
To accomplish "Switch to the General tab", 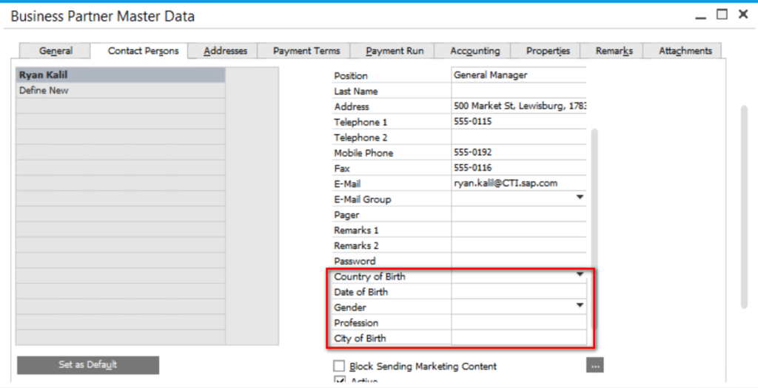I will tap(55, 51).
